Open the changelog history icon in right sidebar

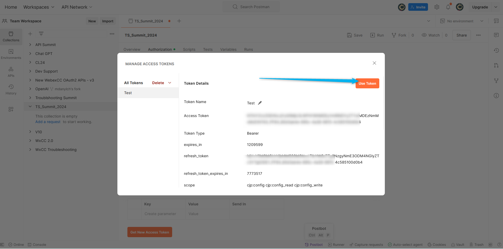(496, 50)
